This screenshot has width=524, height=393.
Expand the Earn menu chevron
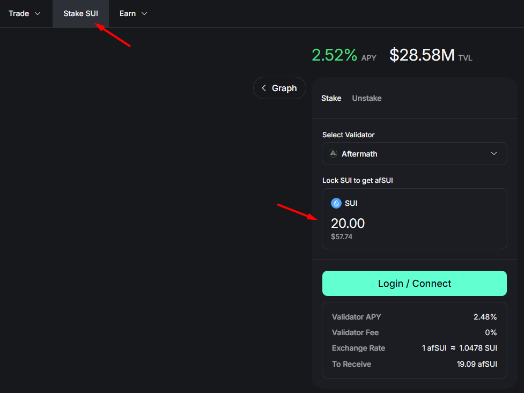(x=144, y=13)
